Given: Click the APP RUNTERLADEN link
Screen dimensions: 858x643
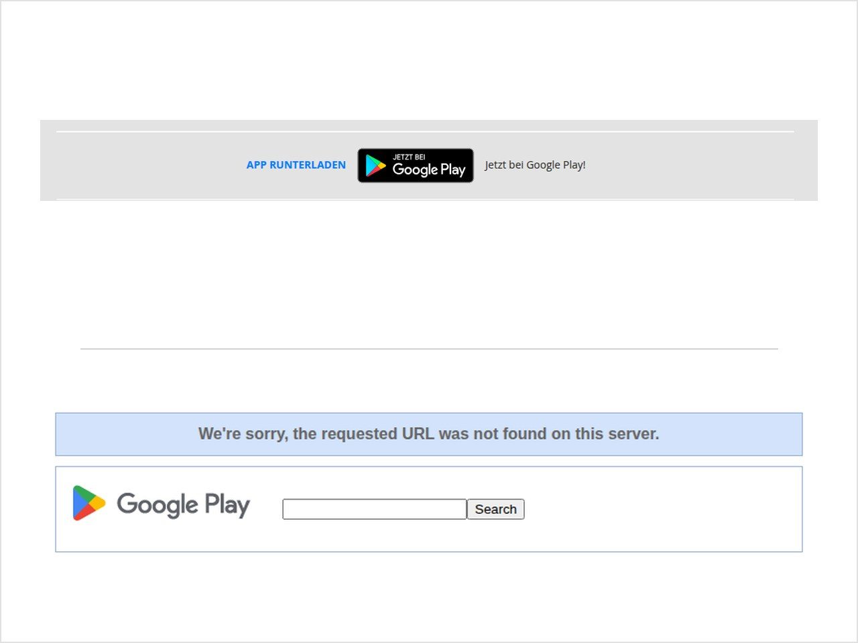Looking at the screenshot, I should click(x=296, y=165).
